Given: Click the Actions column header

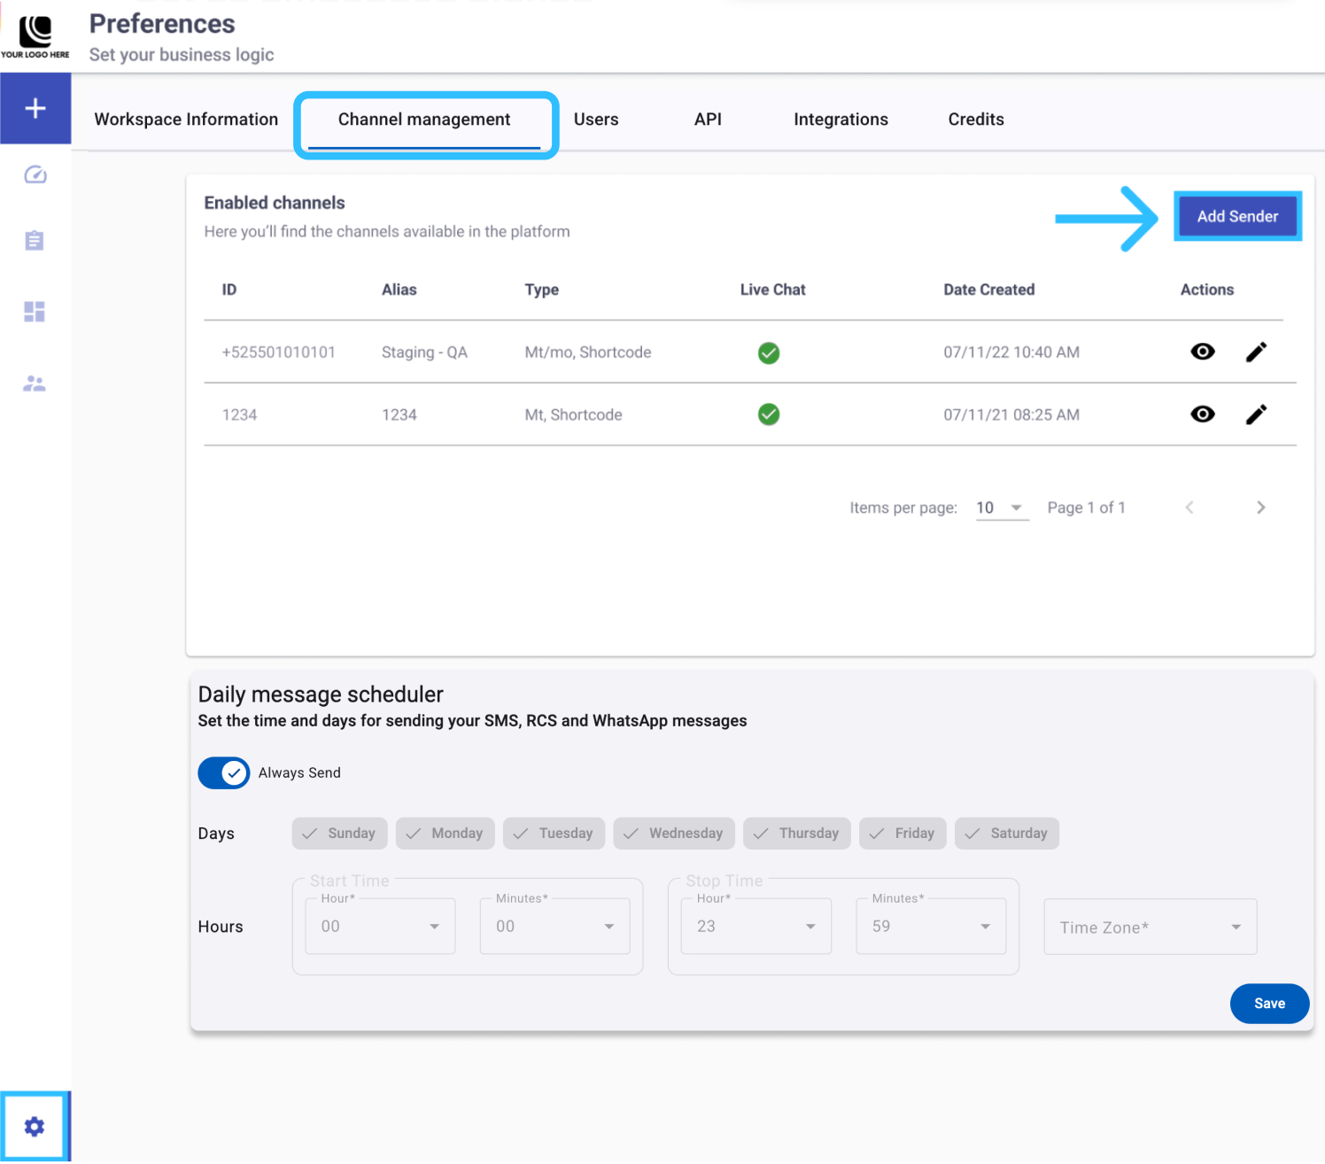Looking at the screenshot, I should [x=1207, y=290].
